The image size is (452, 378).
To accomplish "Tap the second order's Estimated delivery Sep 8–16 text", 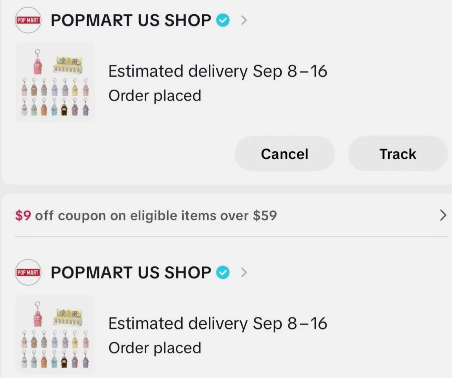I will point(217,323).
